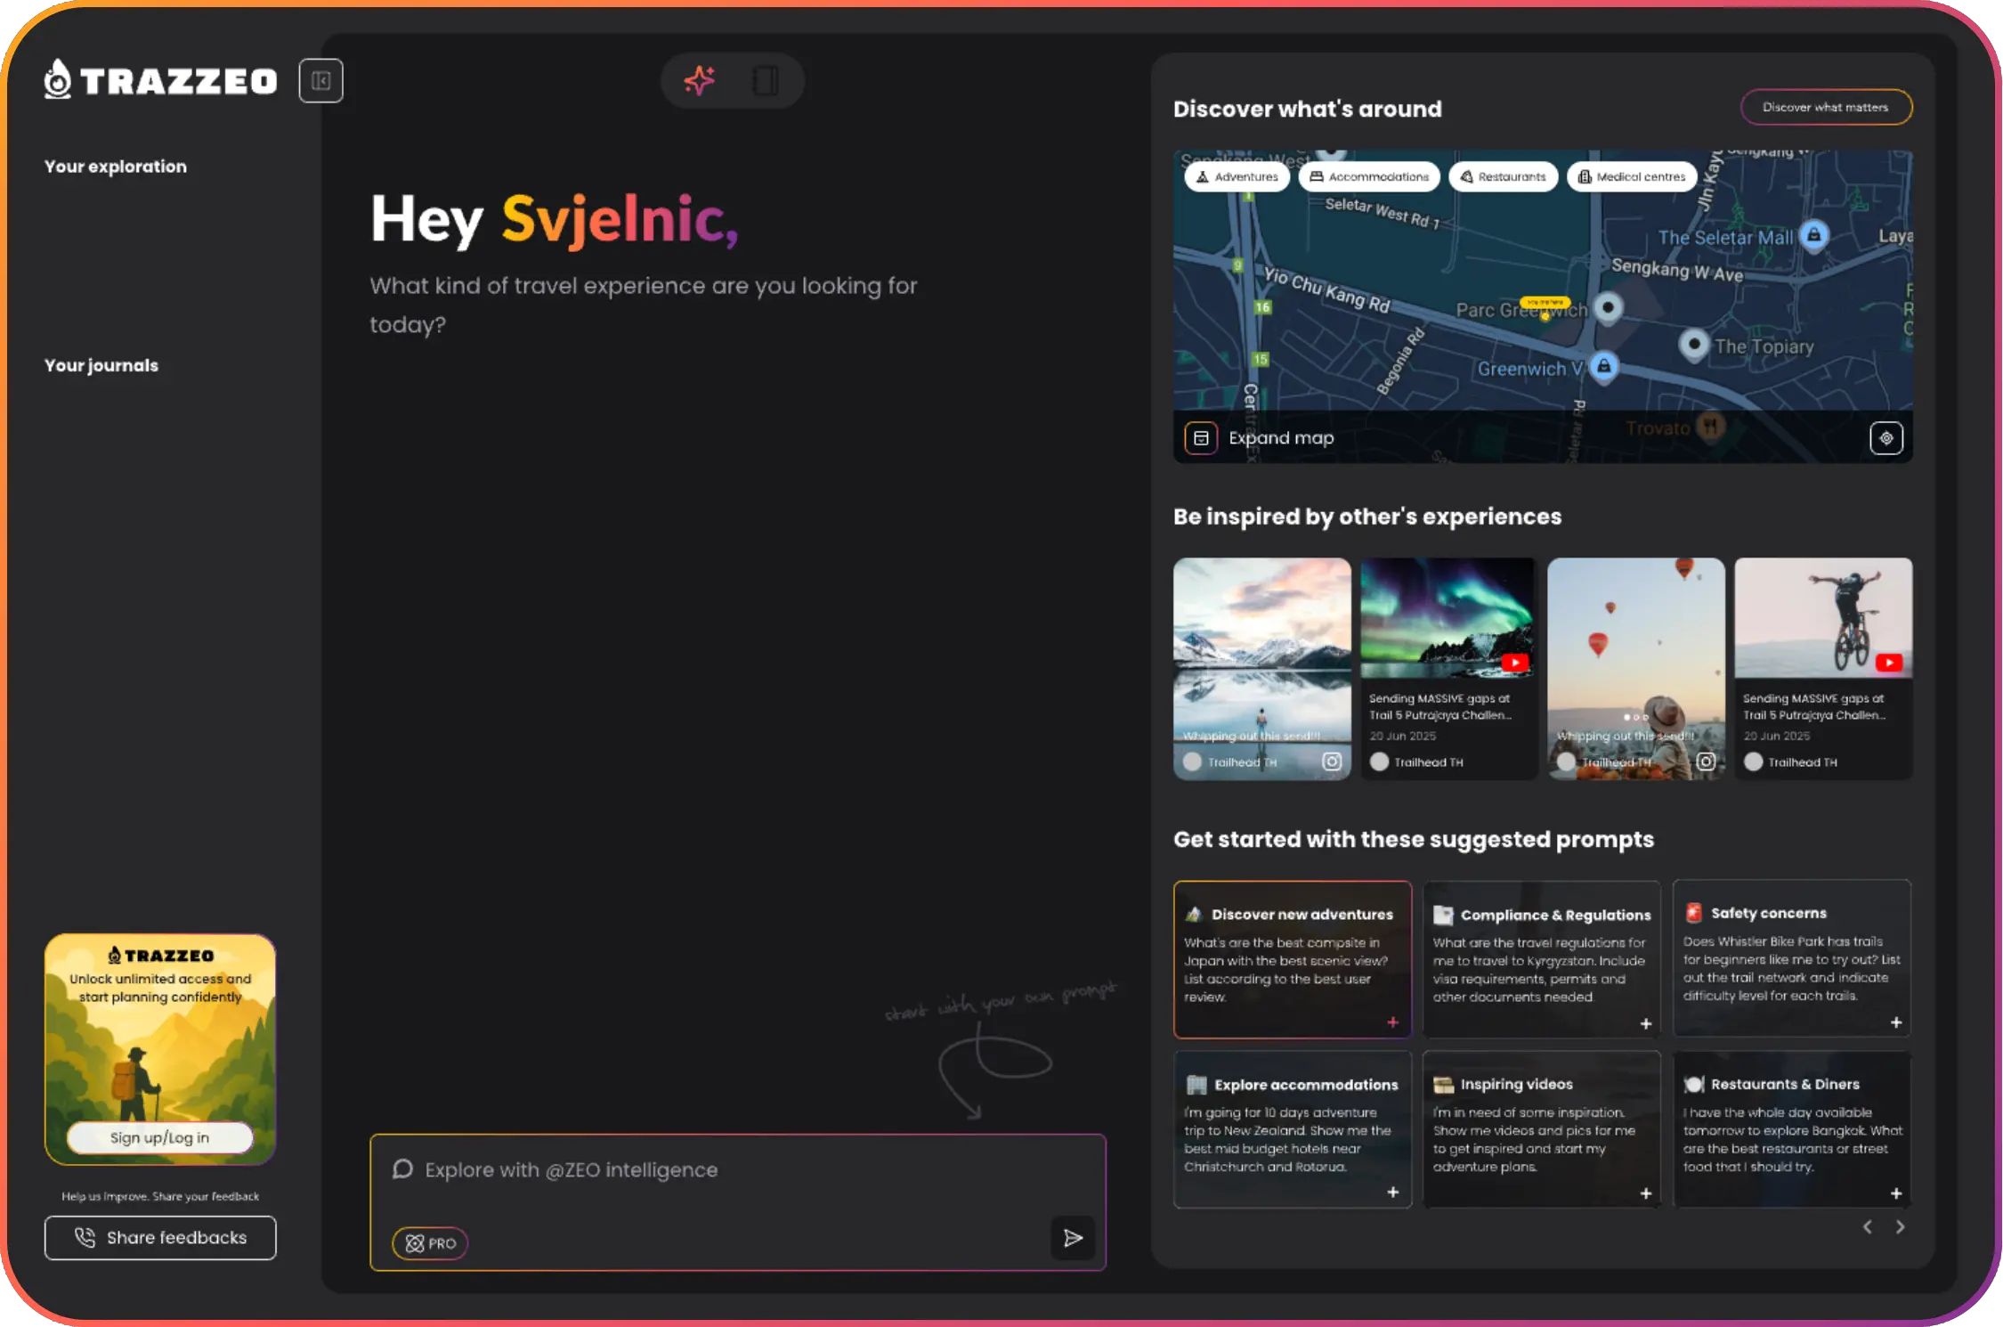2003x1327 pixels.
Task: Open Sign up/Log in
Action: tap(160, 1137)
